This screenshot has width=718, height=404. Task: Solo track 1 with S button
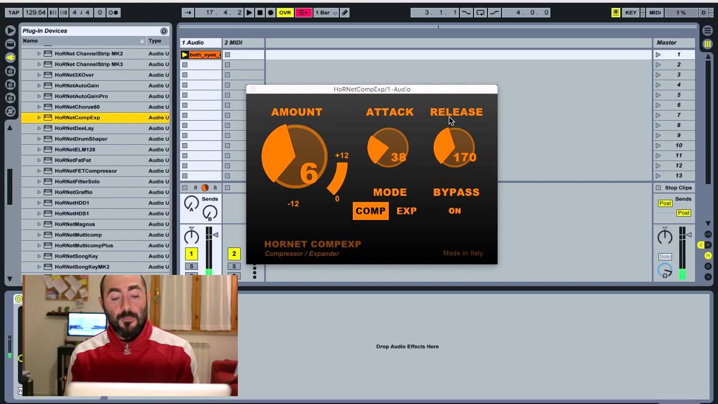(x=191, y=267)
